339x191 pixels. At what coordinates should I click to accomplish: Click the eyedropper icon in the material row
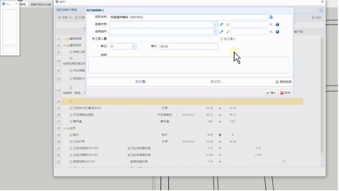click(x=221, y=25)
